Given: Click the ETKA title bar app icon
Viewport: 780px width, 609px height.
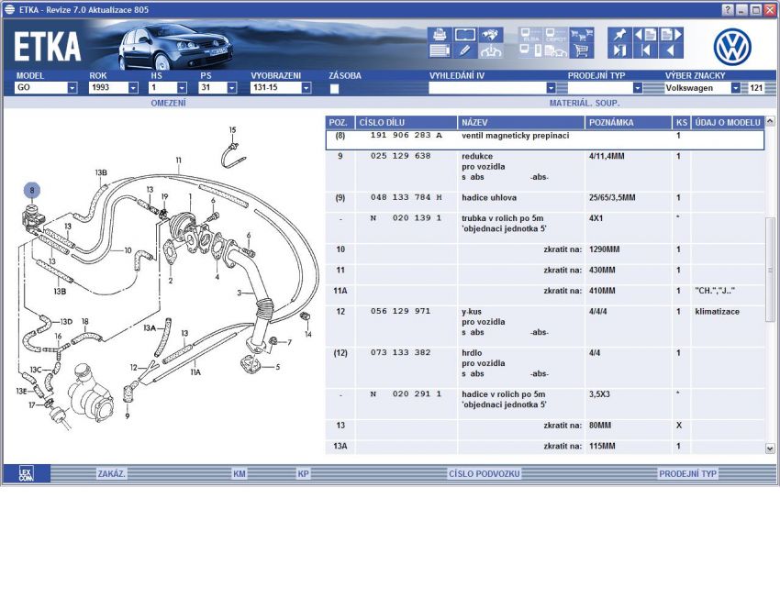Looking at the screenshot, I should 9,9.
